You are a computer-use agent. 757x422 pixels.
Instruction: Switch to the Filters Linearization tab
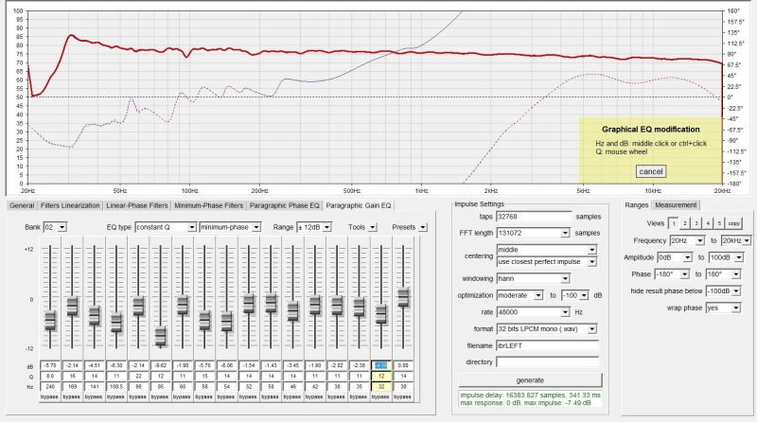70,204
